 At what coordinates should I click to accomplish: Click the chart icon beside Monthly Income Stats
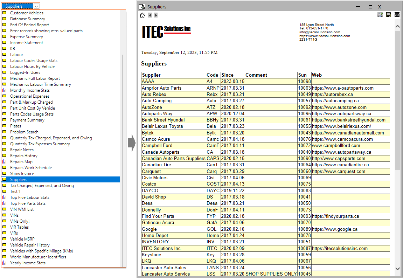click(x=5, y=90)
